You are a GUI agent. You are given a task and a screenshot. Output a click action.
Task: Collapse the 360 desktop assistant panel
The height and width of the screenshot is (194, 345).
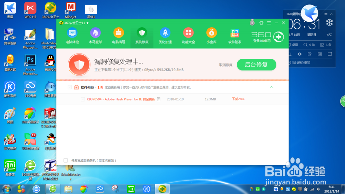coord(331,14)
